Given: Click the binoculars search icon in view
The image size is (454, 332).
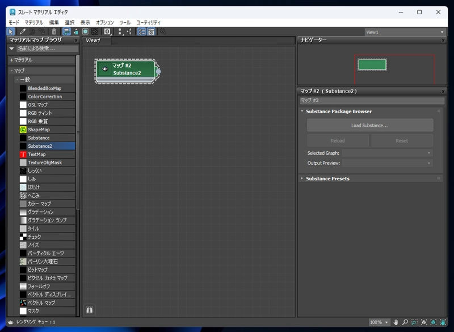Looking at the screenshot, I should [x=89, y=310].
